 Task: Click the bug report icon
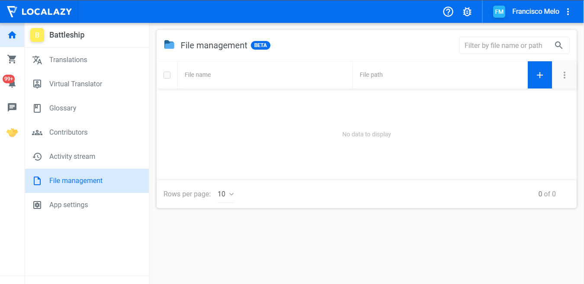point(467,12)
